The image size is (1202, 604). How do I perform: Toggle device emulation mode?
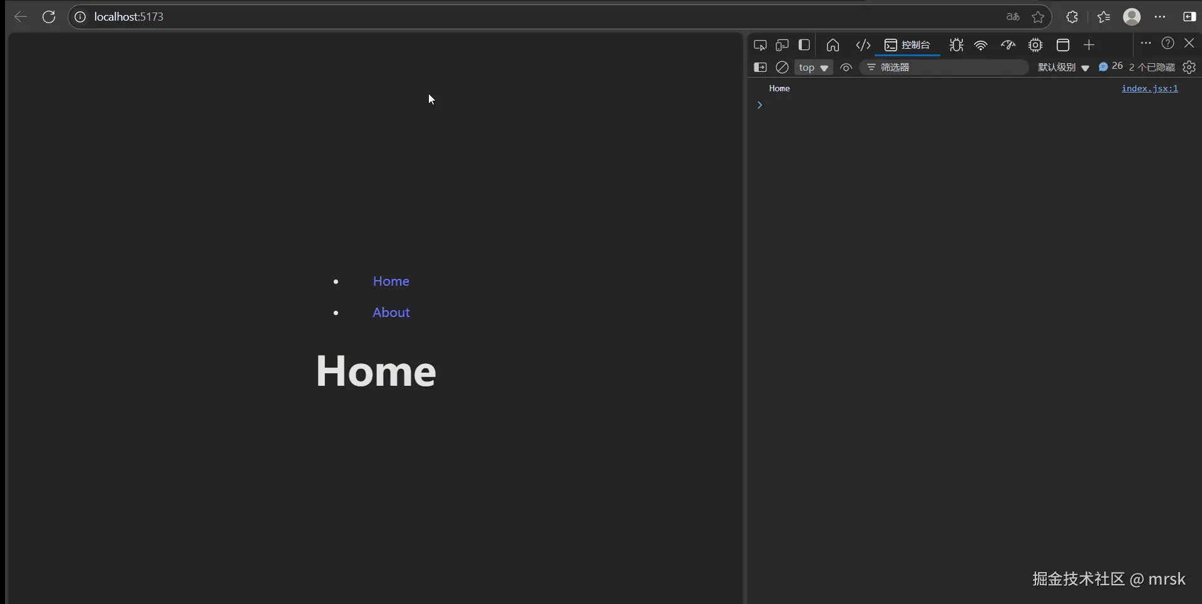coord(782,45)
